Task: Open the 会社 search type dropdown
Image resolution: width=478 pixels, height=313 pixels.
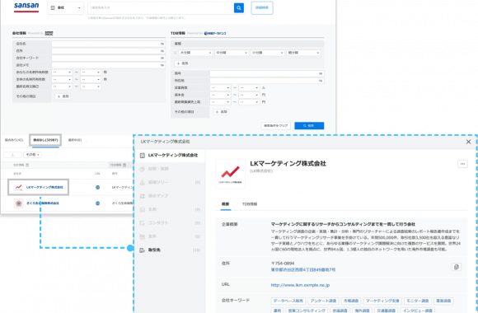Action: click(x=66, y=8)
